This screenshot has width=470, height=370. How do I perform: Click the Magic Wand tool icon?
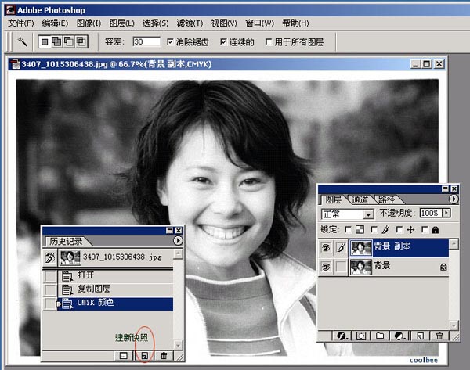[x=21, y=41]
